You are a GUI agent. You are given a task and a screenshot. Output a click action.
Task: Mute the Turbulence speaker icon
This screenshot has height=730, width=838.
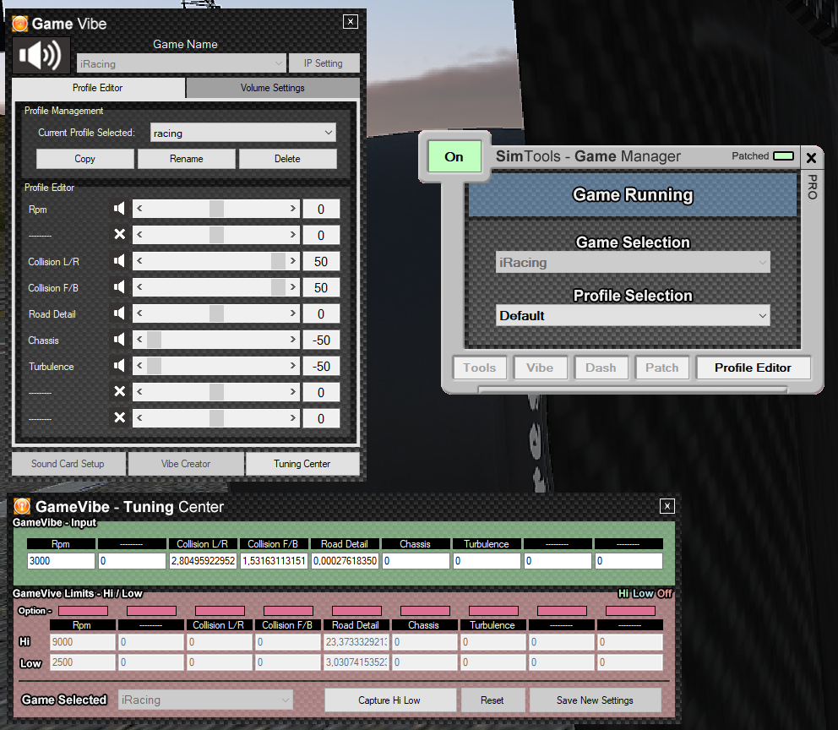click(x=120, y=366)
